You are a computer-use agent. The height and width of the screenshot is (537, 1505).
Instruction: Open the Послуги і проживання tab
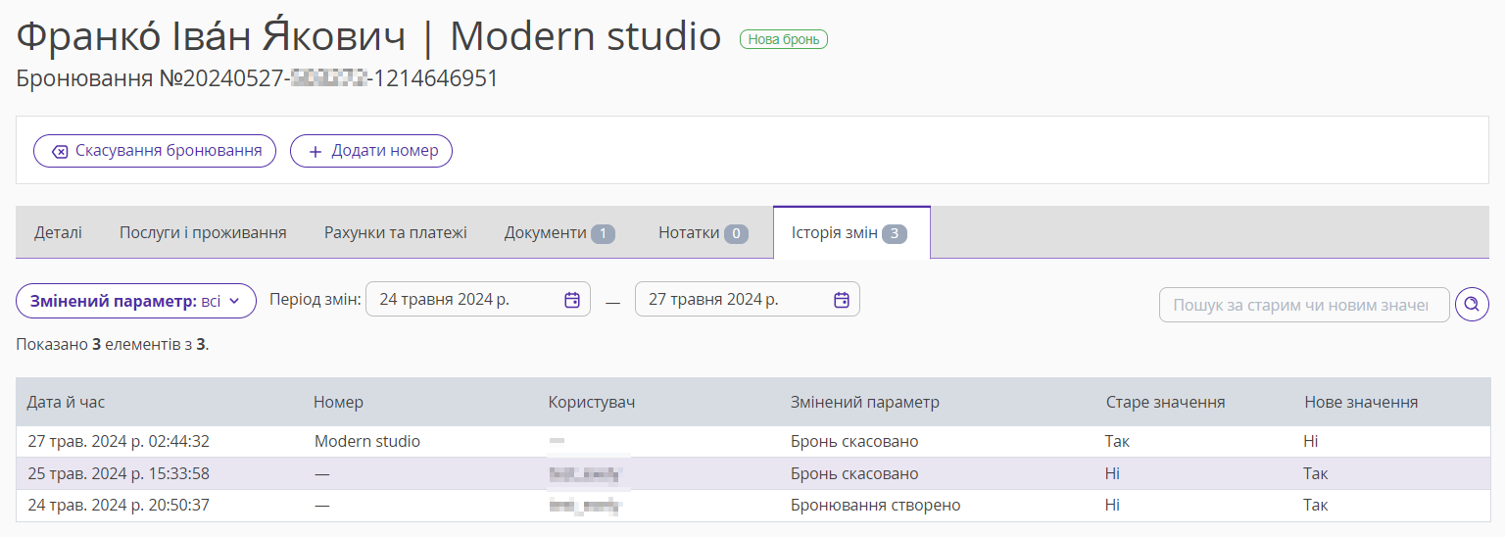(203, 232)
